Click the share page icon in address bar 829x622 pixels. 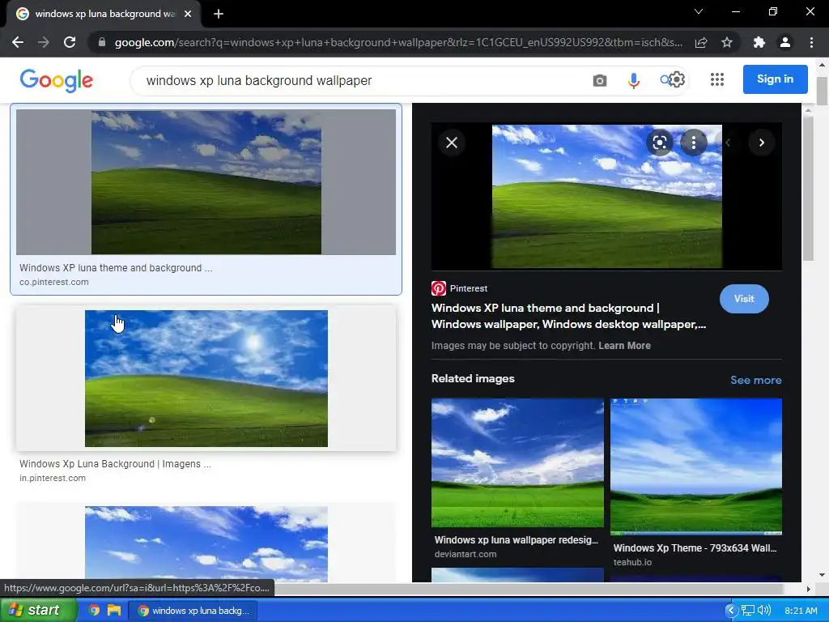pos(701,42)
